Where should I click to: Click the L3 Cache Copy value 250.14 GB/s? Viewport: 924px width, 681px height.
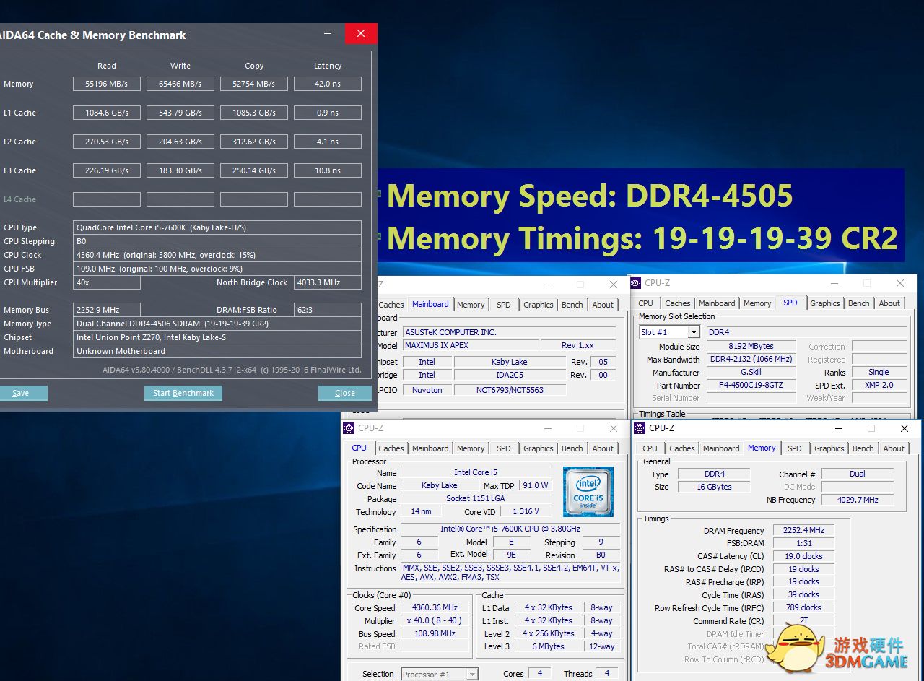(254, 170)
